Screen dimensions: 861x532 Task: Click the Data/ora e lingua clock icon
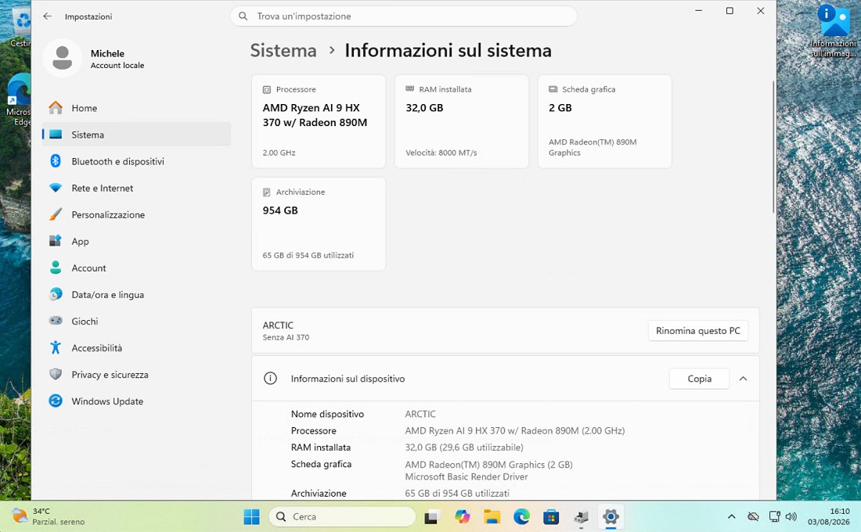(56, 294)
